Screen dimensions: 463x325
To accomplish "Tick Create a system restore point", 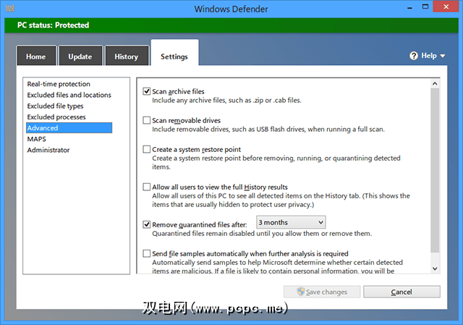I will click(147, 149).
